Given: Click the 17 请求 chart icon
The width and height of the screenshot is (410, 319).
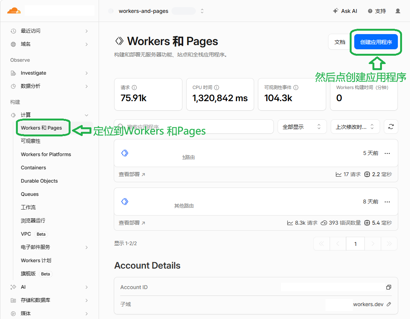Looking at the screenshot, I should (x=338, y=174).
